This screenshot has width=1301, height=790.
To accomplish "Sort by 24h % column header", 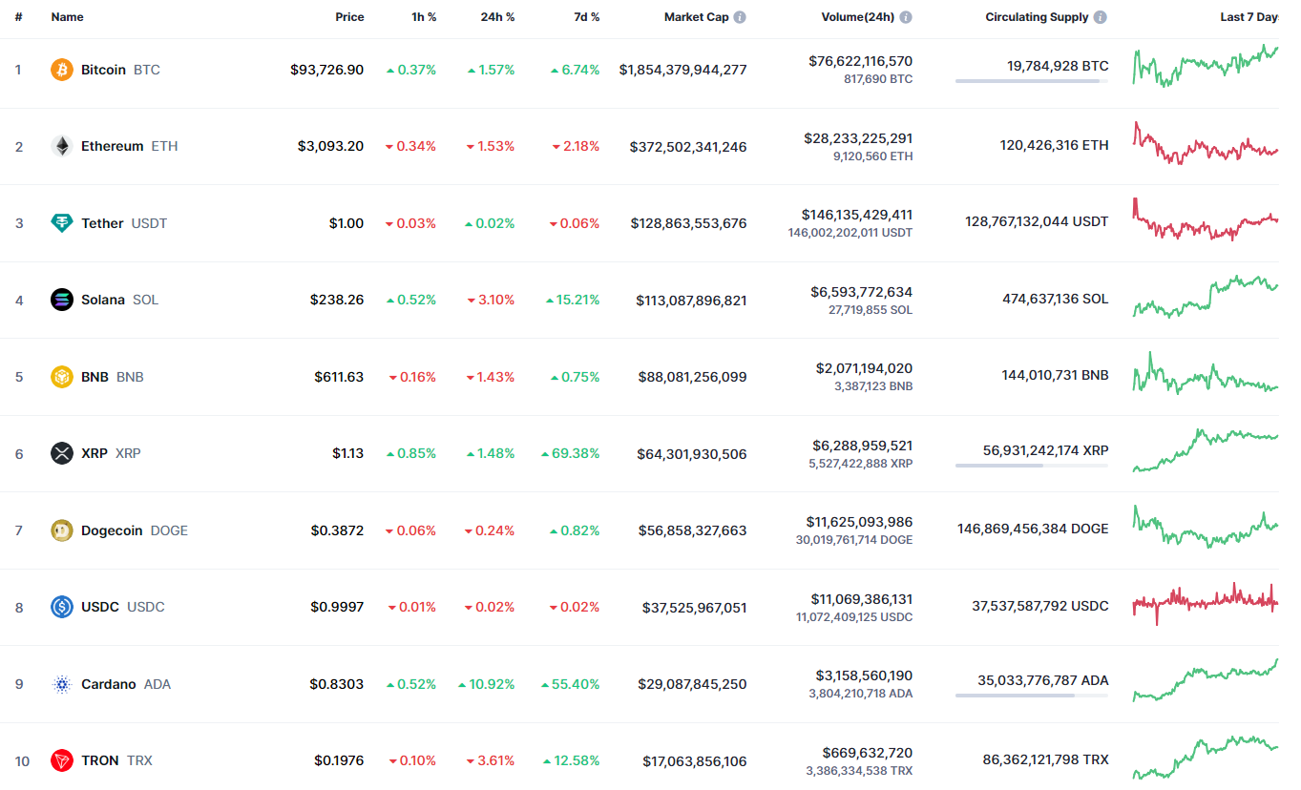I will [497, 17].
